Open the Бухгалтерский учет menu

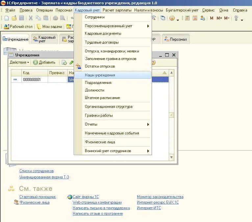tap(182, 10)
